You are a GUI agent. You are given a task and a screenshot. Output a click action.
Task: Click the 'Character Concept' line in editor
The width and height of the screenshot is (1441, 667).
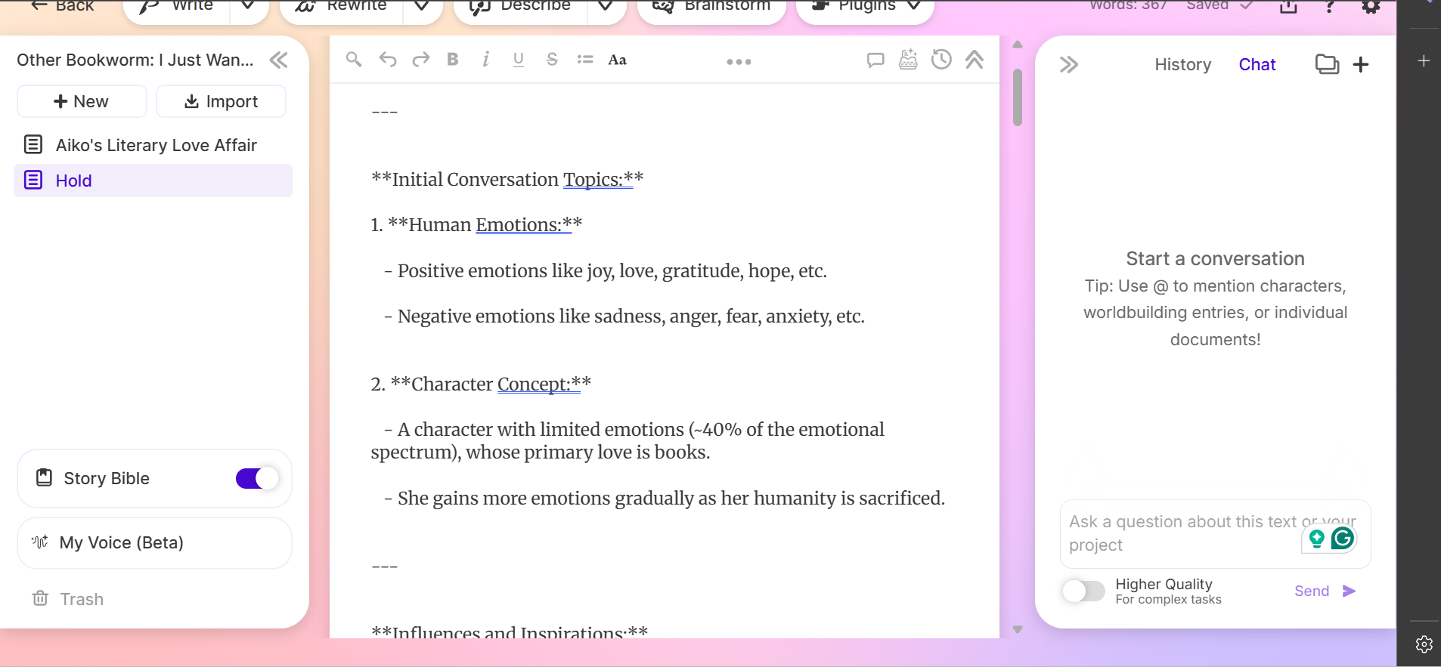(481, 384)
